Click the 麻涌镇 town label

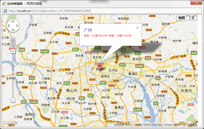(x=155, y=85)
